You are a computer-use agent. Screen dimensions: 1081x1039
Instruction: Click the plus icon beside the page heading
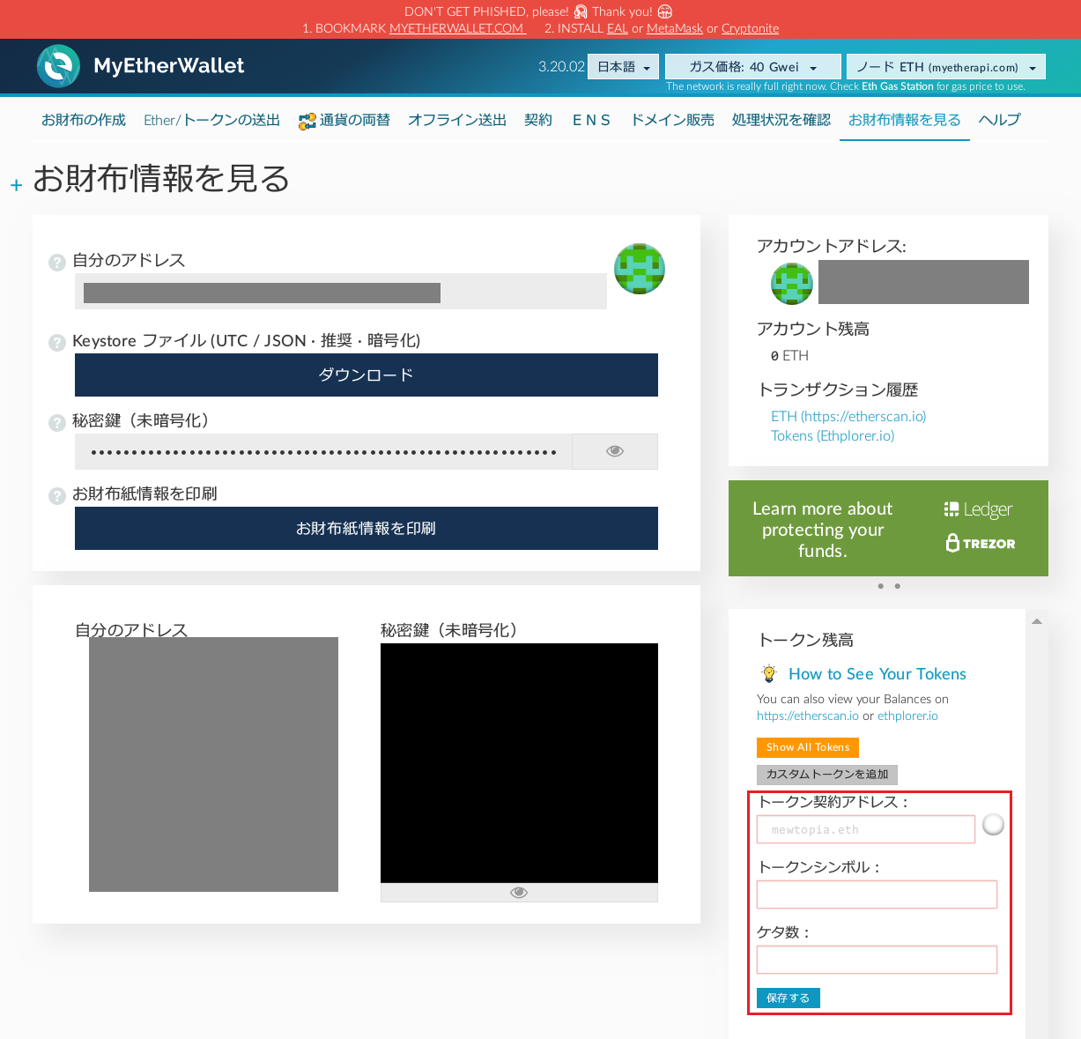tap(16, 185)
